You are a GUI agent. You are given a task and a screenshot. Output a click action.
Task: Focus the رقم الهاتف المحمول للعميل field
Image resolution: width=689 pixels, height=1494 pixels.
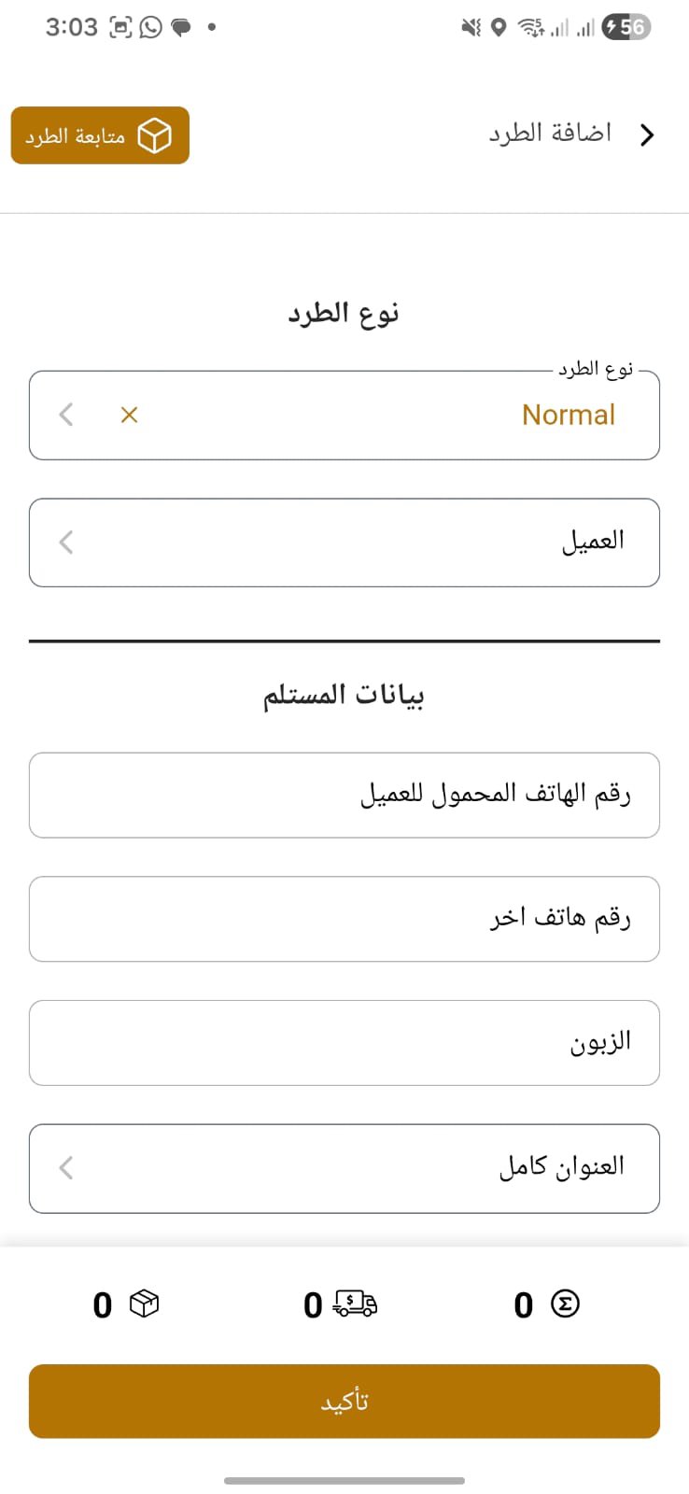[x=344, y=795]
